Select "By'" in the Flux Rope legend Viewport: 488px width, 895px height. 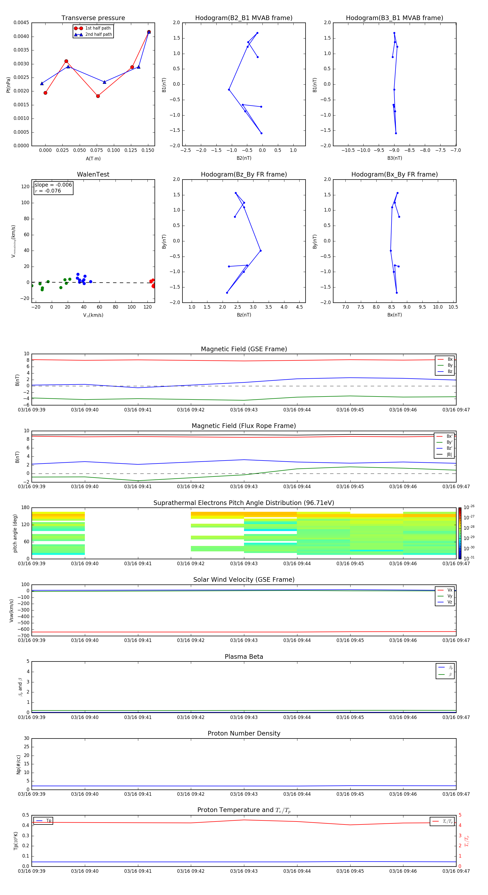tap(445, 442)
